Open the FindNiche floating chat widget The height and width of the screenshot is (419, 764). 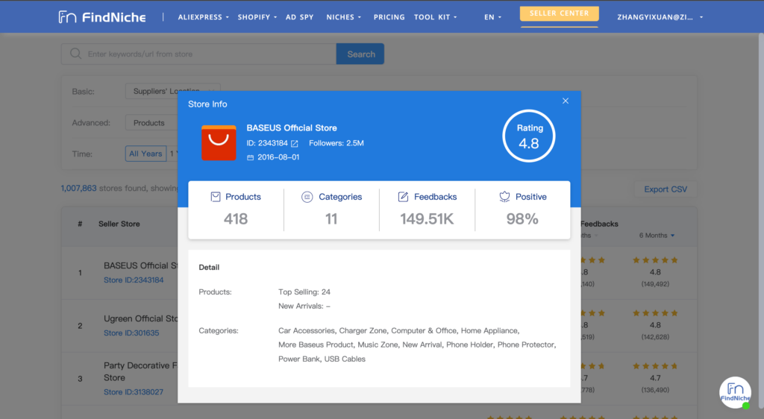735,393
